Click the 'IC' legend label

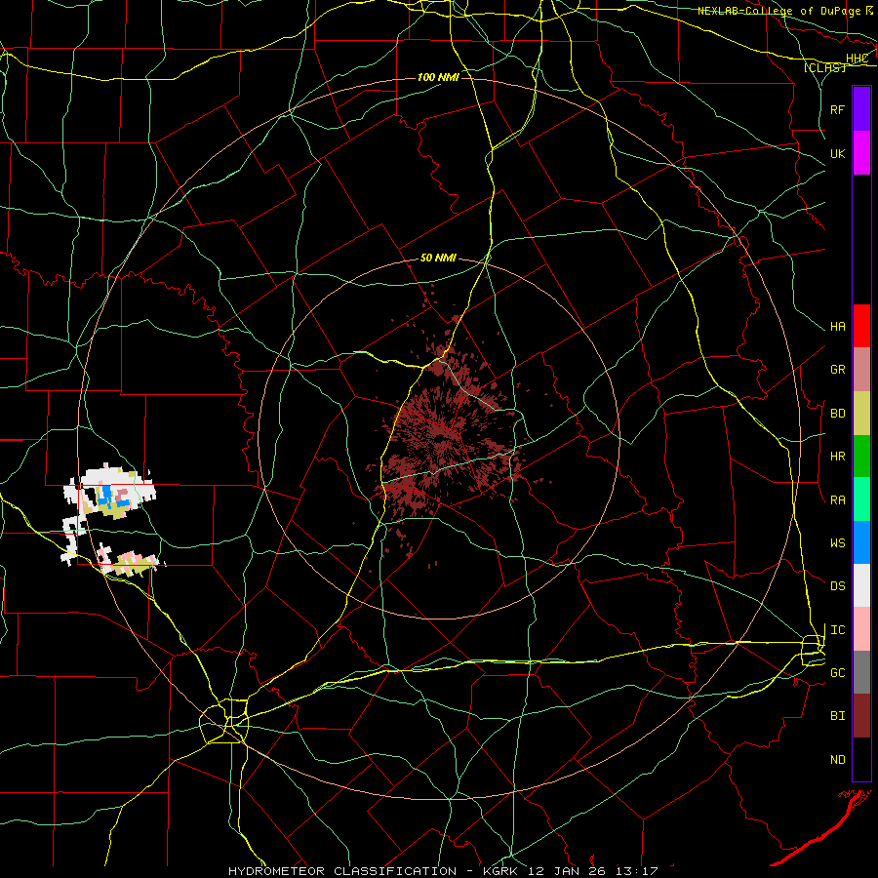click(837, 630)
